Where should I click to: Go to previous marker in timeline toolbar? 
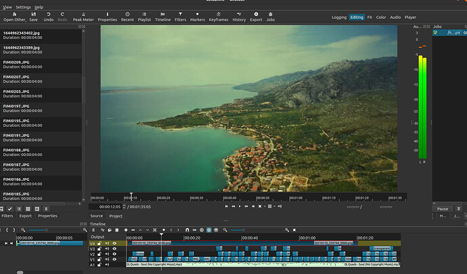tap(171, 230)
